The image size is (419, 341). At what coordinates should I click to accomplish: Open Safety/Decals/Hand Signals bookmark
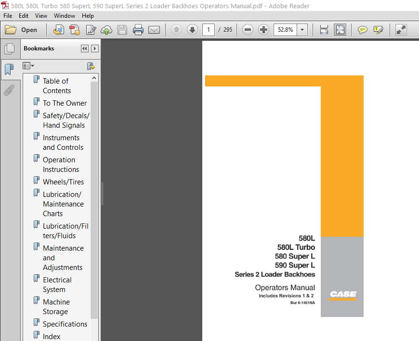click(x=66, y=121)
